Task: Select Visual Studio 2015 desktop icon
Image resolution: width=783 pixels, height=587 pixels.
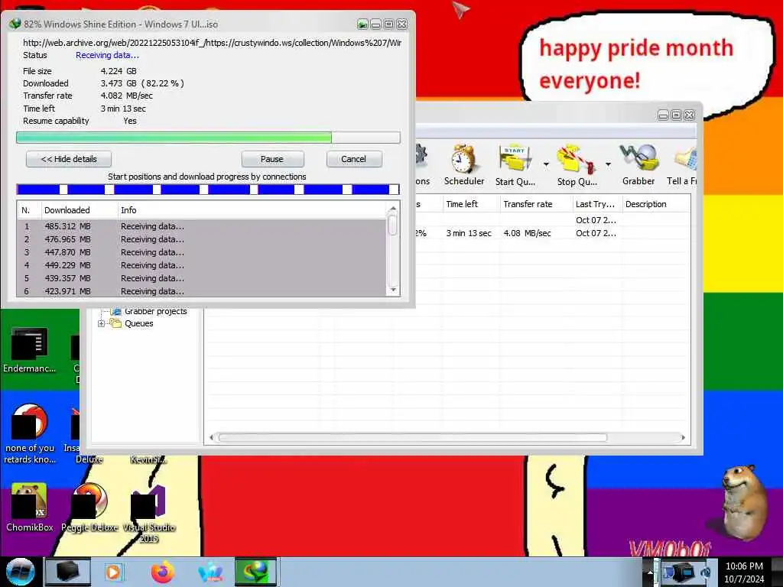Action: point(149,514)
